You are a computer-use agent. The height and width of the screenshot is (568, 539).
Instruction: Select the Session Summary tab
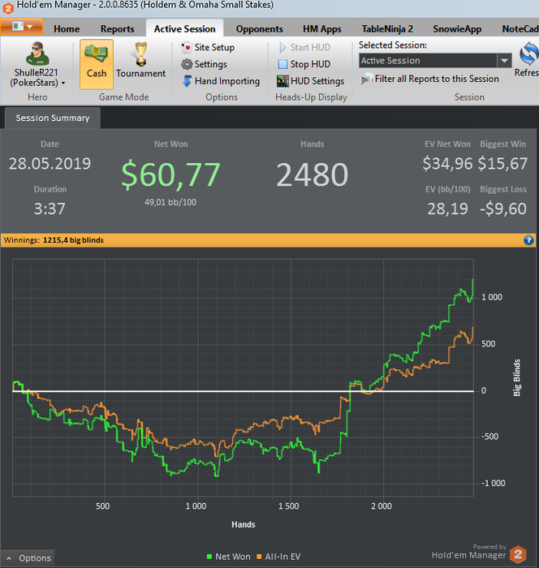[x=53, y=118]
